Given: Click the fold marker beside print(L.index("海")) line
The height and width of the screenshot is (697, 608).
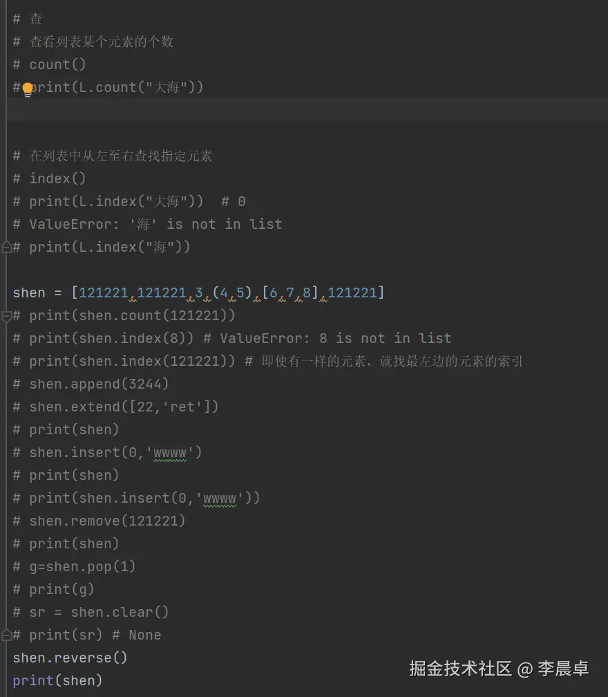Looking at the screenshot, I should (x=6, y=246).
